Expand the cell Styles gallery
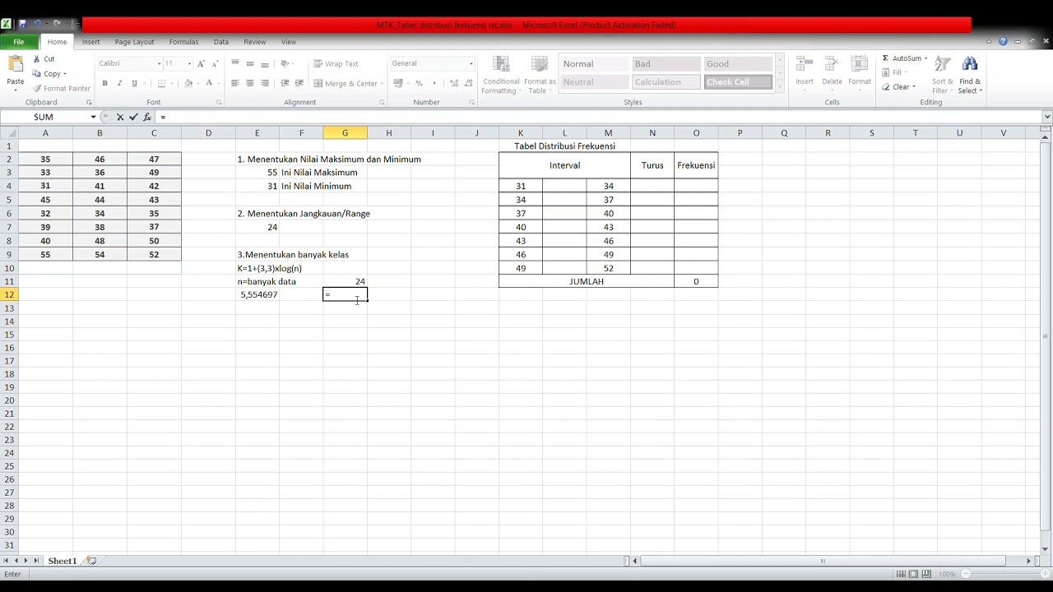The image size is (1053, 592). click(x=779, y=87)
